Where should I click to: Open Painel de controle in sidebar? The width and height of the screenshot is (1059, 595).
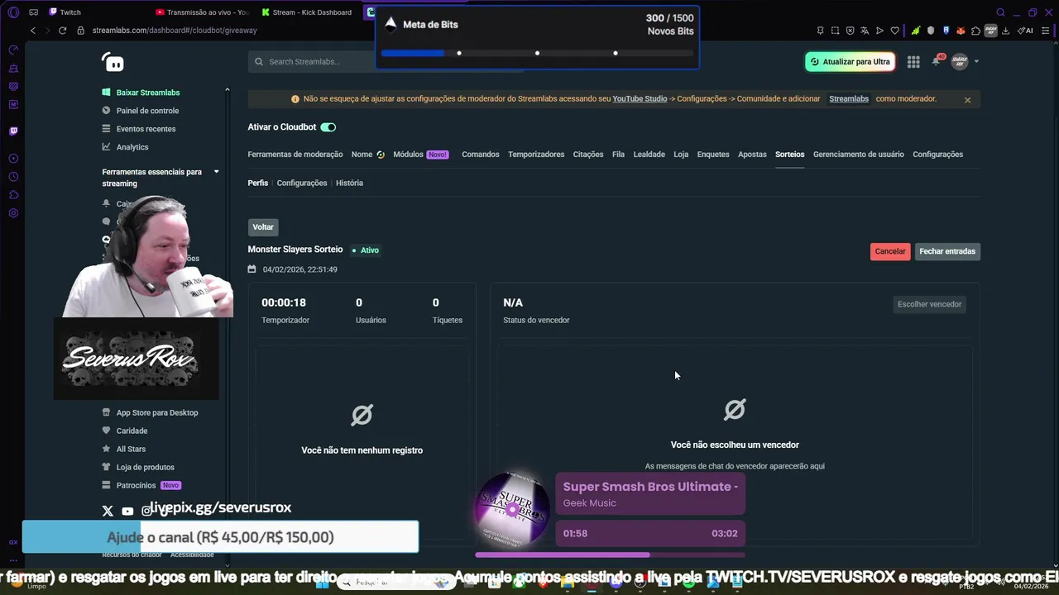click(147, 111)
